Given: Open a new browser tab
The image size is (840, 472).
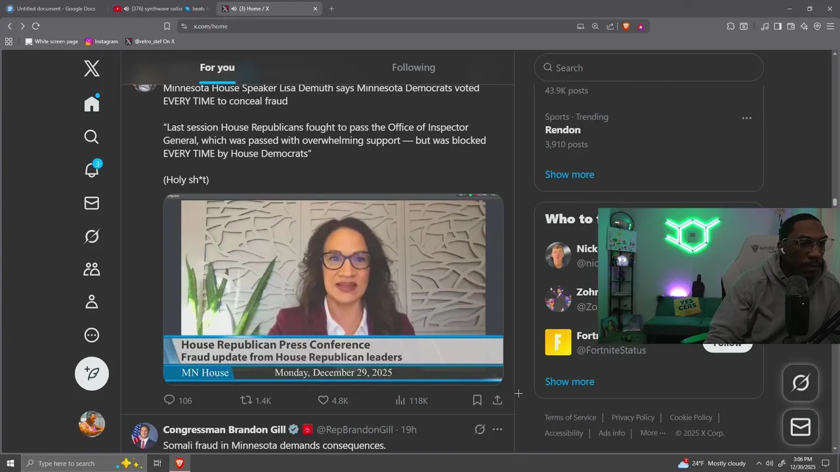Looking at the screenshot, I should pyautogui.click(x=331, y=9).
